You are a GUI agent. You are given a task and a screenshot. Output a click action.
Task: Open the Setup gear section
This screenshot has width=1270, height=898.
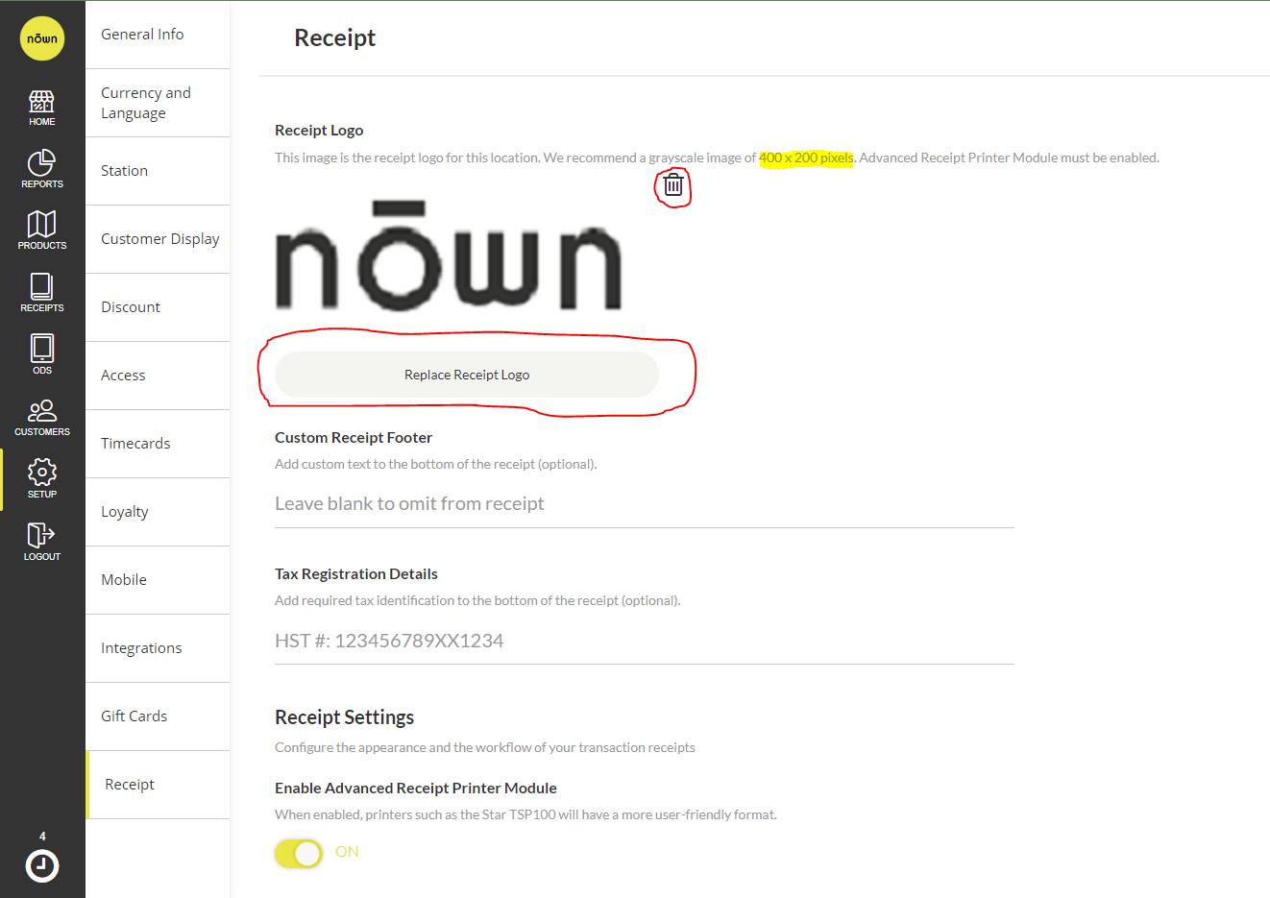(x=42, y=478)
